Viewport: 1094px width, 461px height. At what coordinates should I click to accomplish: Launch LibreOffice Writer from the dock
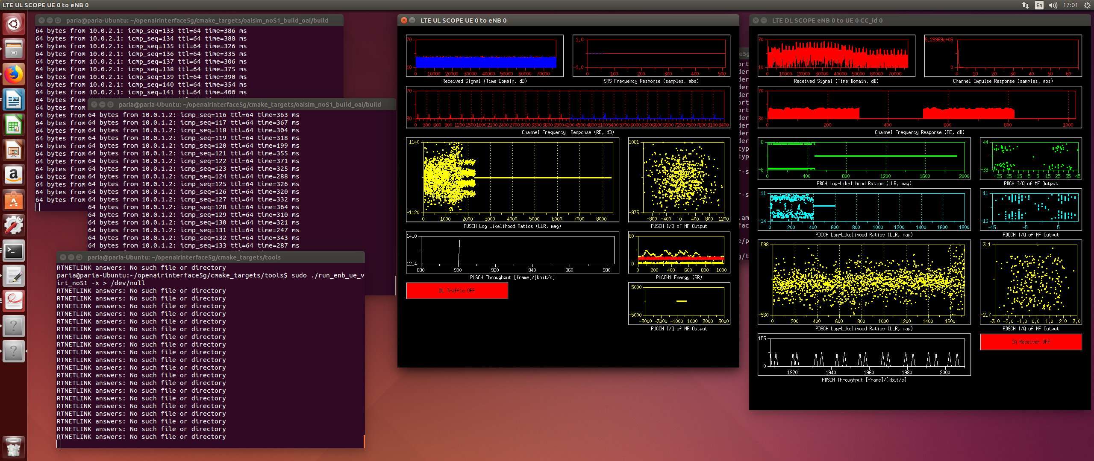pyautogui.click(x=14, y=100)
